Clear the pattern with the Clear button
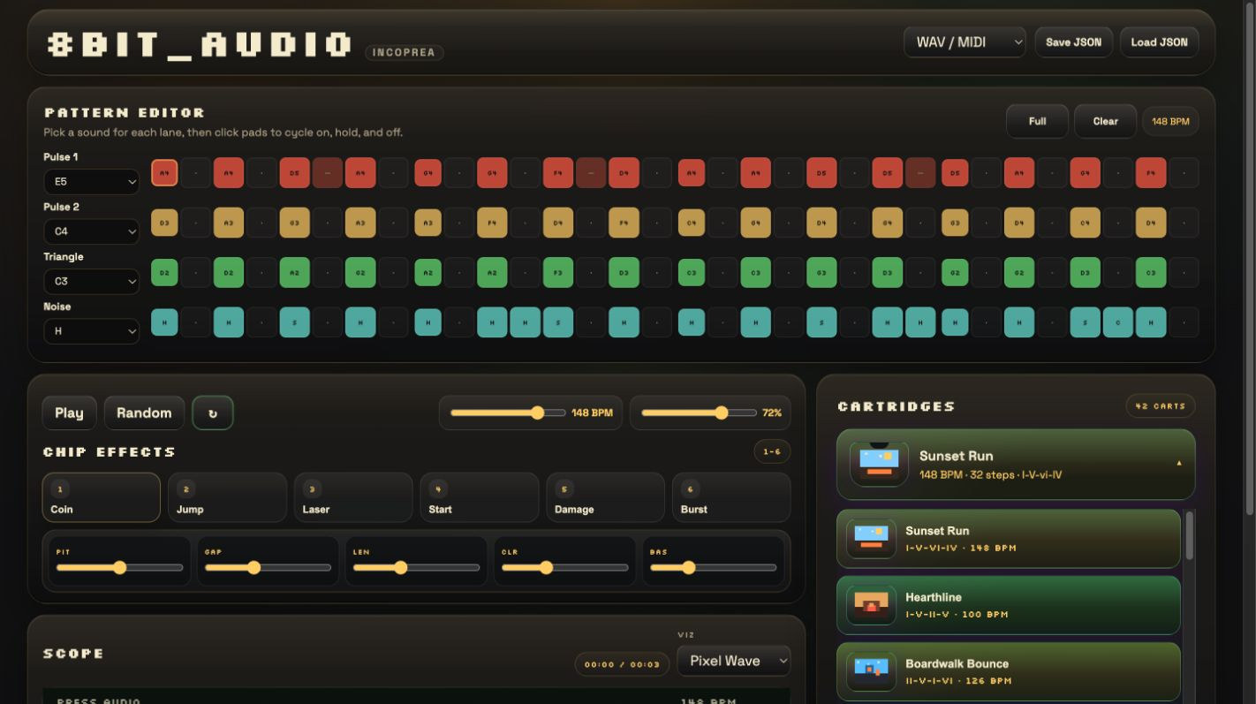 (1105, 121)
